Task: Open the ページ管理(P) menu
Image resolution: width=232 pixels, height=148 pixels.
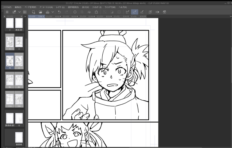Action: (30, 7)
